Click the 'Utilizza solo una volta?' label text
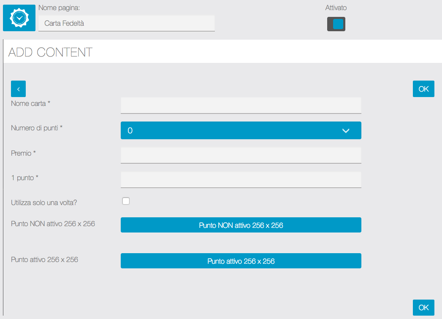 click(x=44, y=203)
